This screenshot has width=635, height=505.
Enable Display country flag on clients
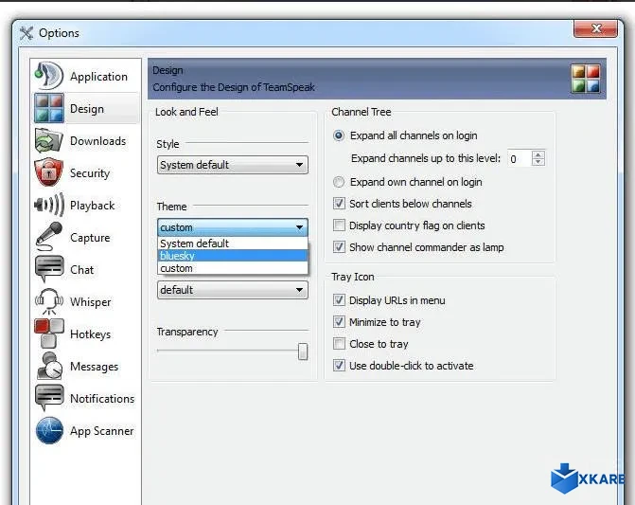click(339, 225)
